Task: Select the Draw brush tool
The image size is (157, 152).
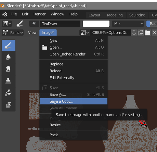Action: click(9, 45)
